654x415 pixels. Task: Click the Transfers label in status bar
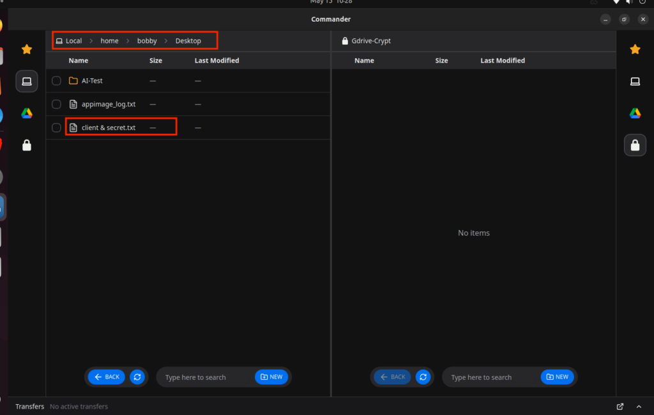click(x=29, y=407)
